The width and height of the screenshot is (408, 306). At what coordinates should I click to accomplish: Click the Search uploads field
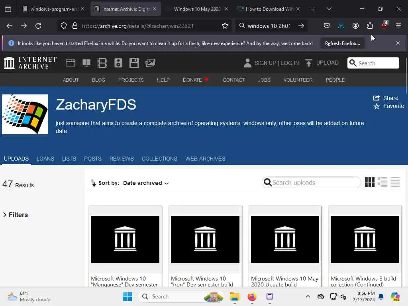(x=312, y=182)
